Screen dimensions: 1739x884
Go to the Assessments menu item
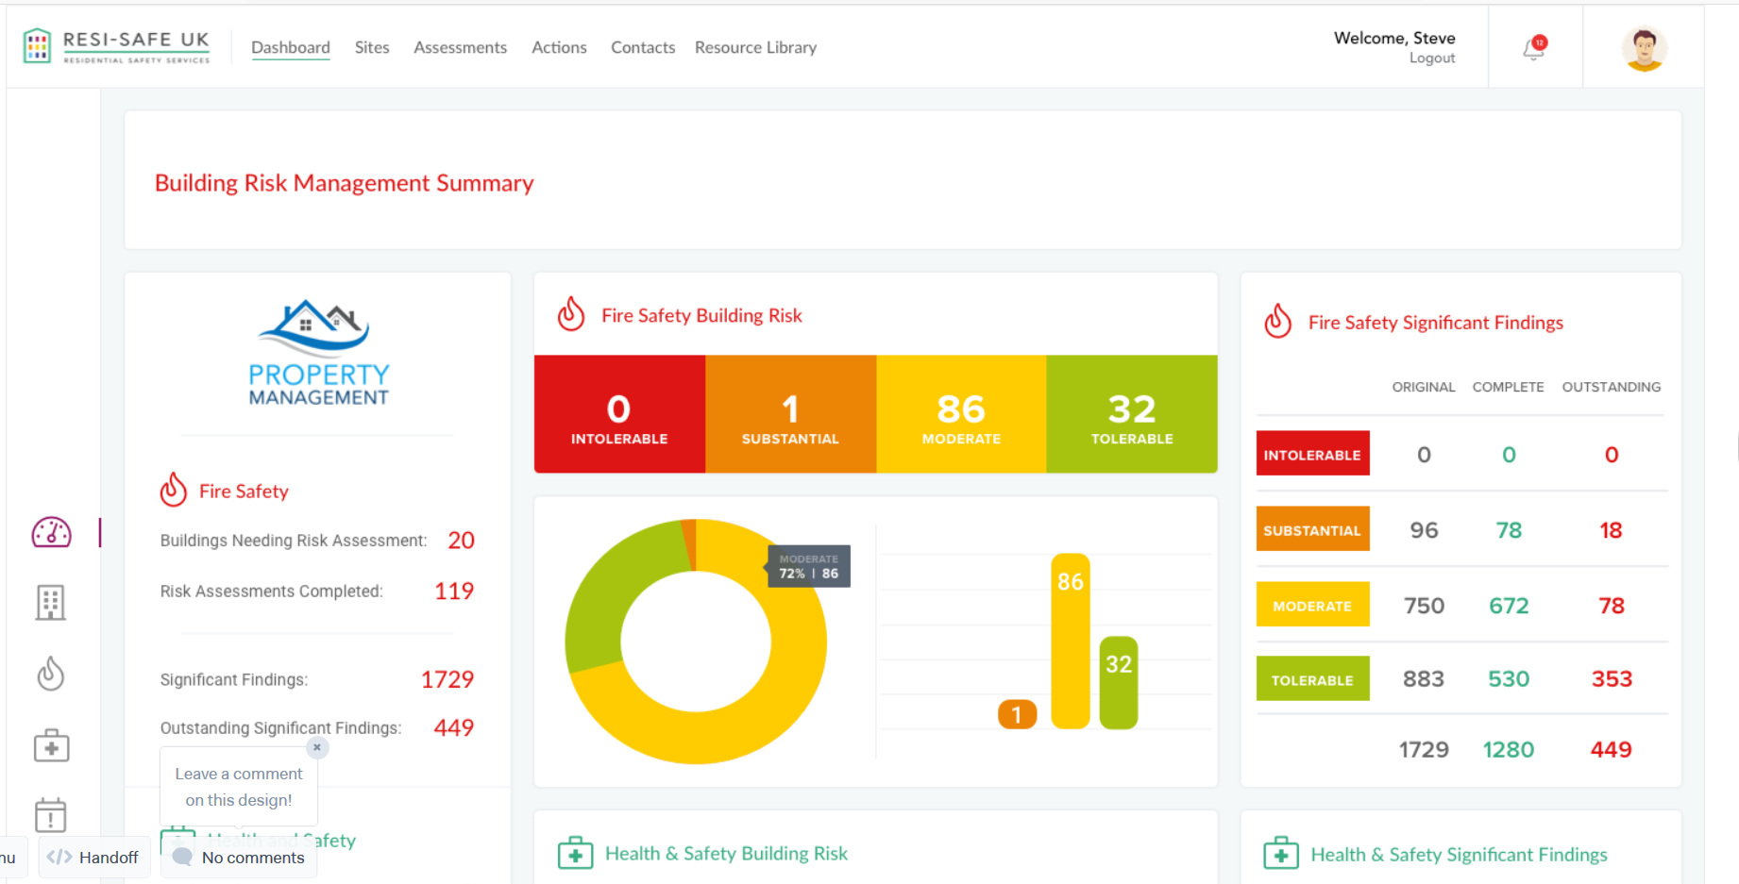tap(460, 47)
